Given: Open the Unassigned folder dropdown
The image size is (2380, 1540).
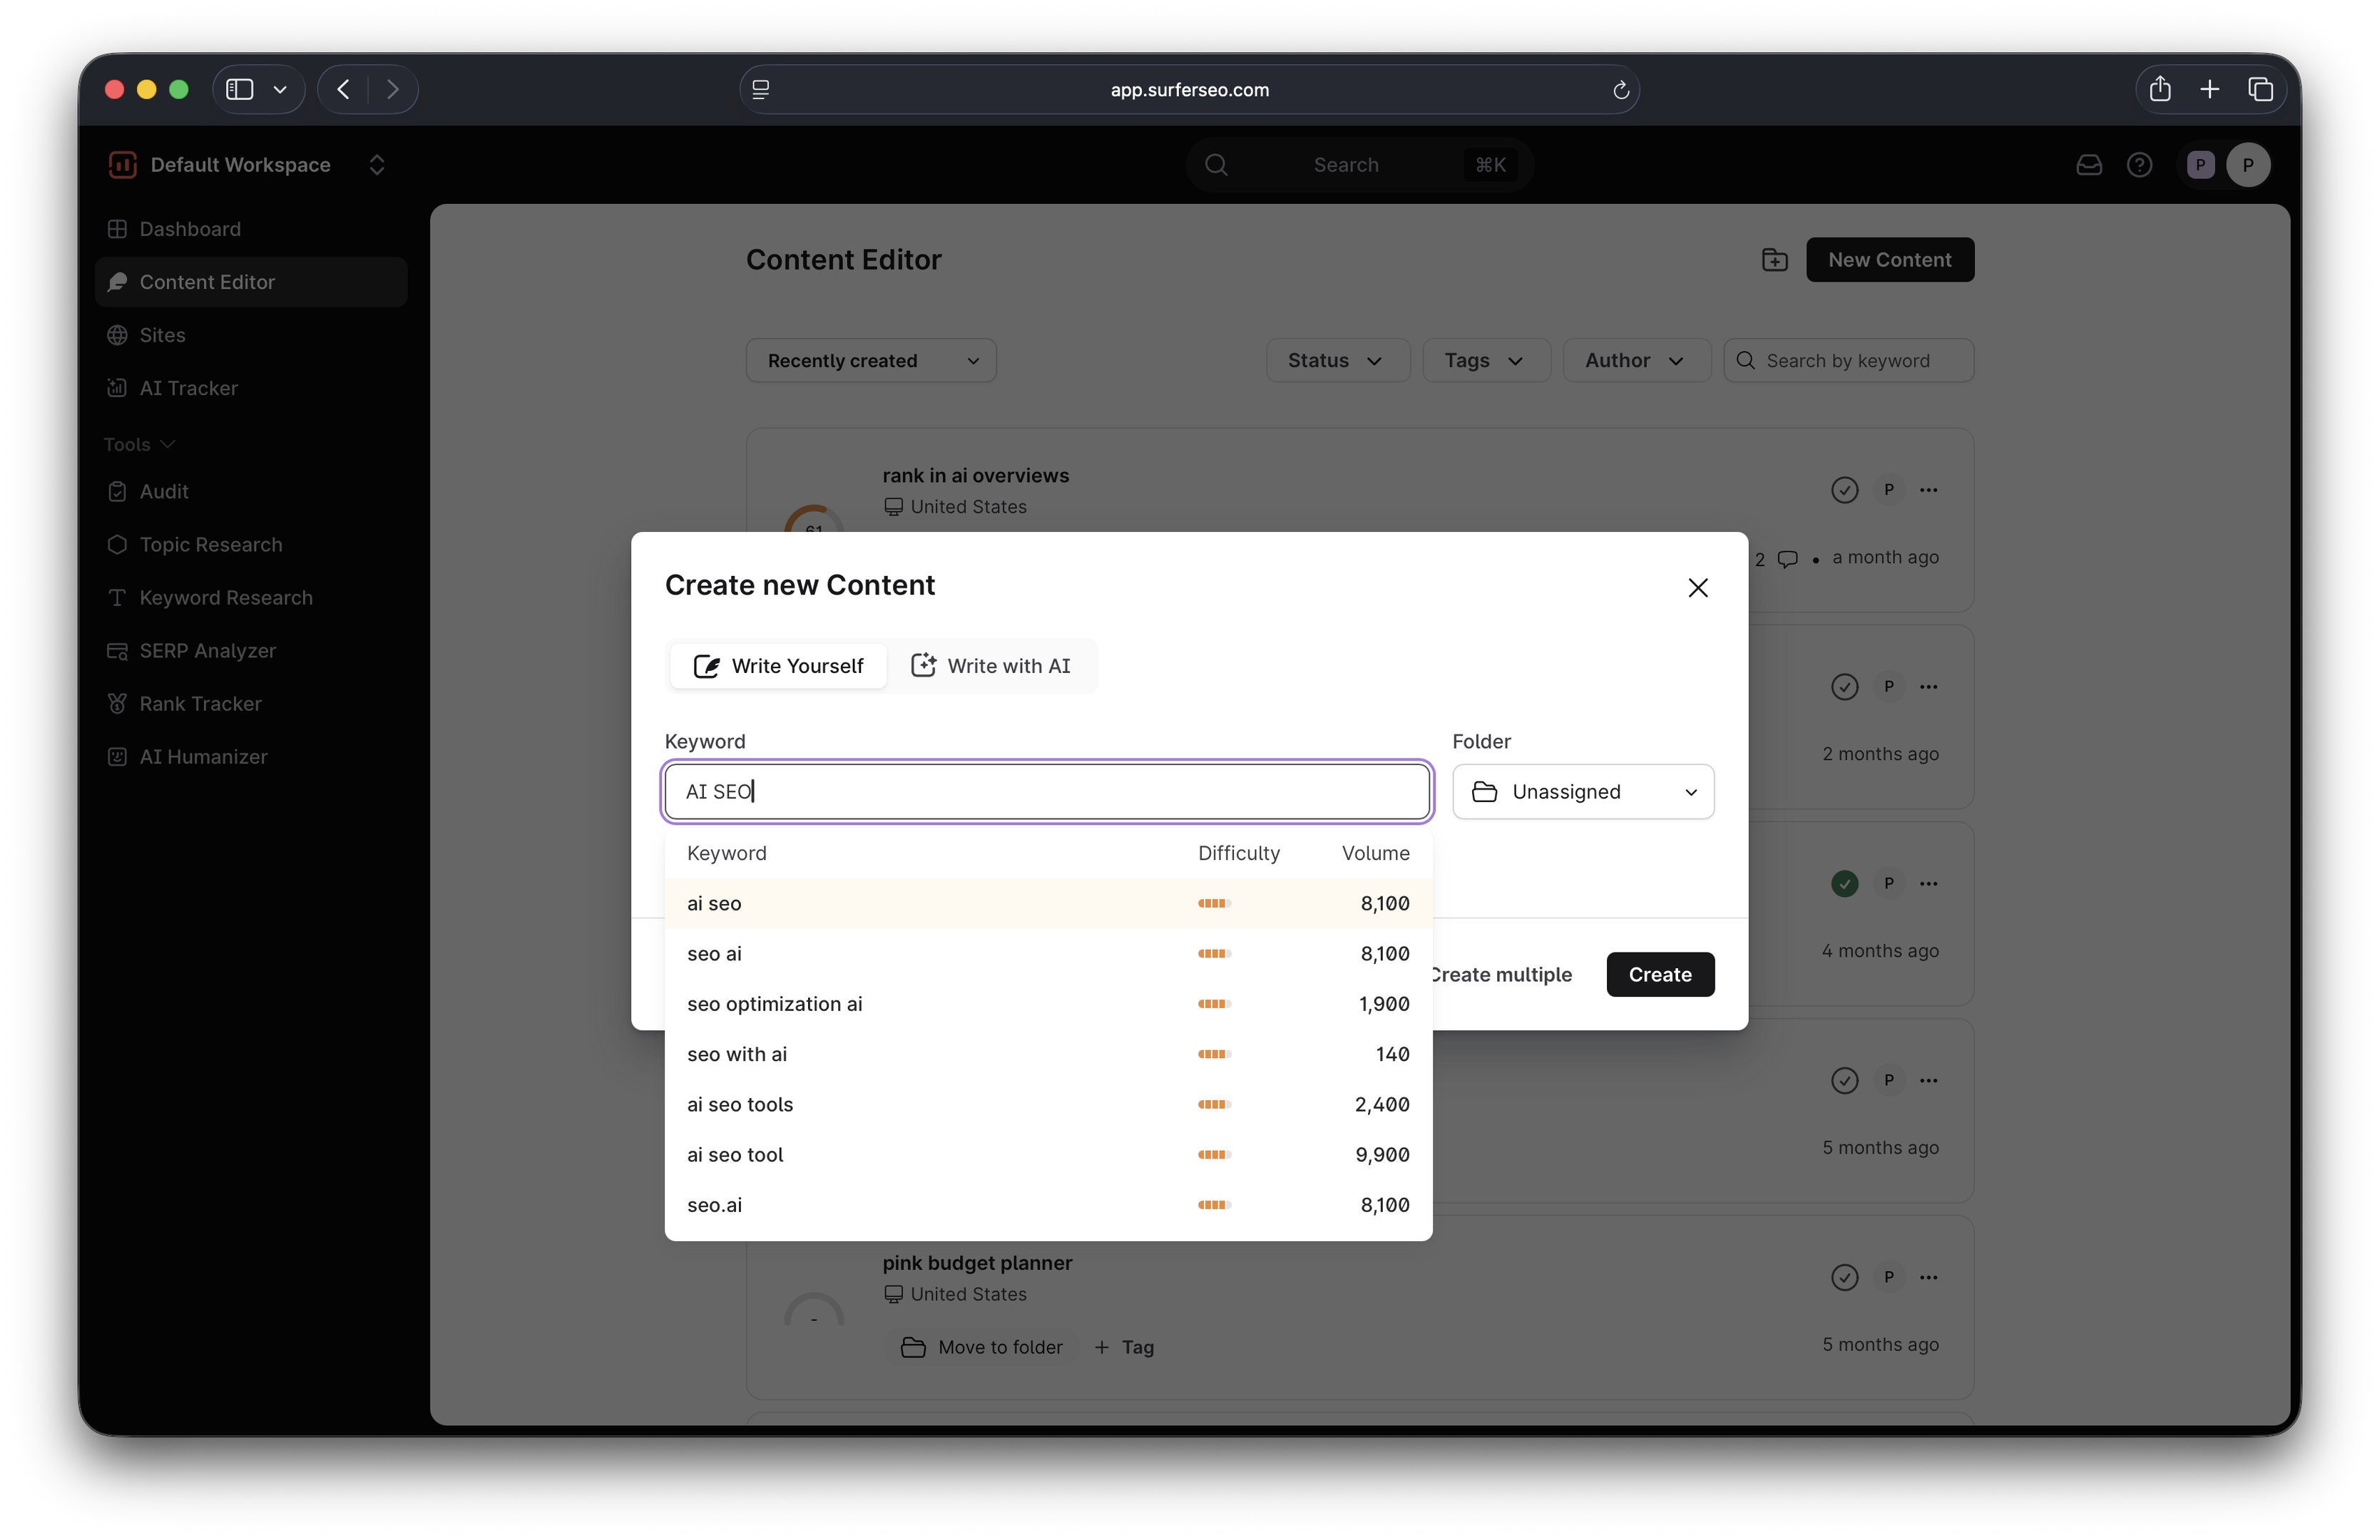Looking at the screenshot, I should point(1582,791).
